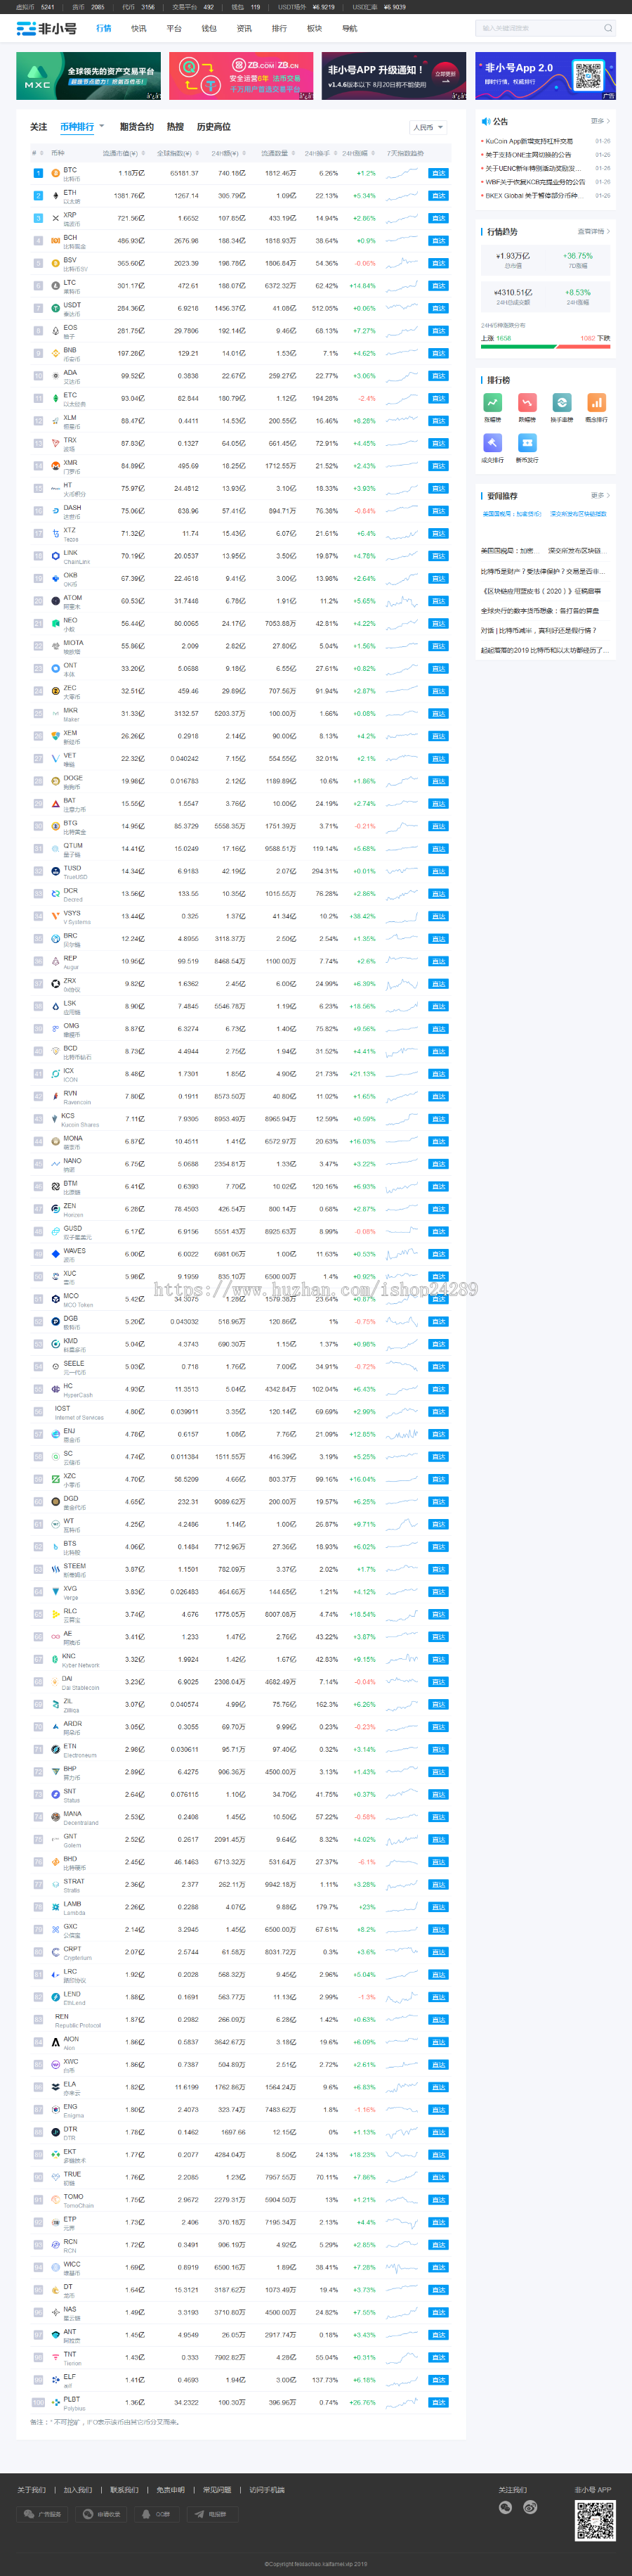This screenshot has width=632, height=2576.
Task: Open the 涨幅榜 ranking icon
Action: click(492, 402)
